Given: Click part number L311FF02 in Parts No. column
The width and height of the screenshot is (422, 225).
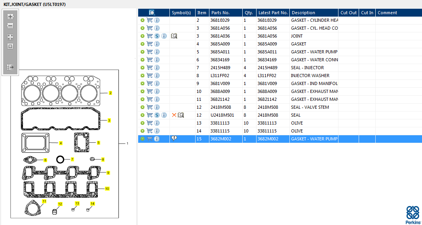Looking at the screenshot, I should (220, 76).
